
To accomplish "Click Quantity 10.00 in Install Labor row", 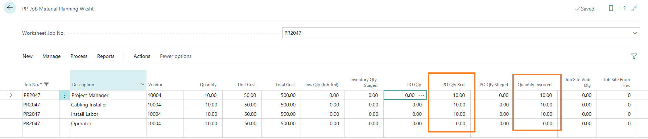I will (211, 114).
